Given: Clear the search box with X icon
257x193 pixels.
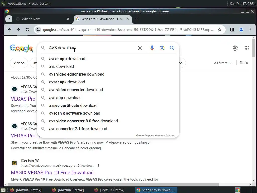Looking at the screenshot, I should [x=140, y=48].
